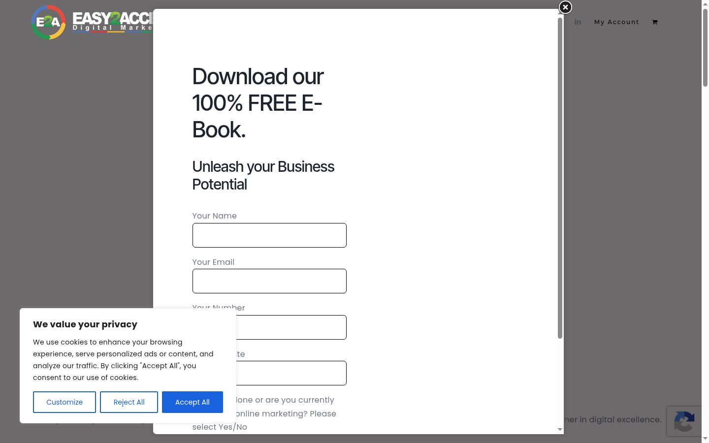
Task: Reject all cookies
Action: [x=129, y=402]
